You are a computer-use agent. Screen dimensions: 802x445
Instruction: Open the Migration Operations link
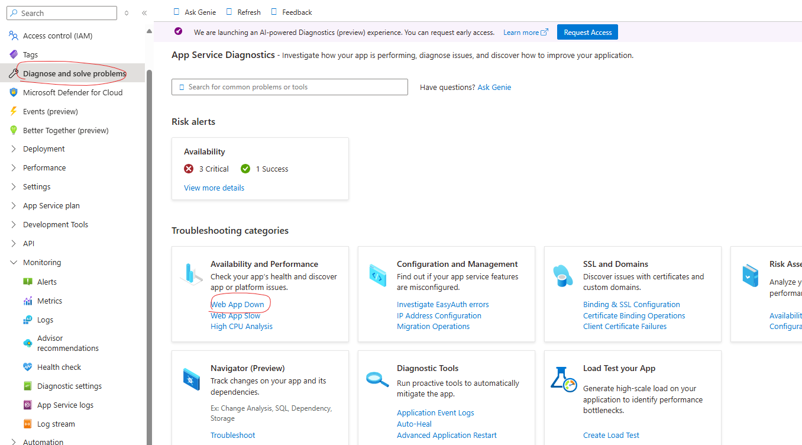coord(433,326)
